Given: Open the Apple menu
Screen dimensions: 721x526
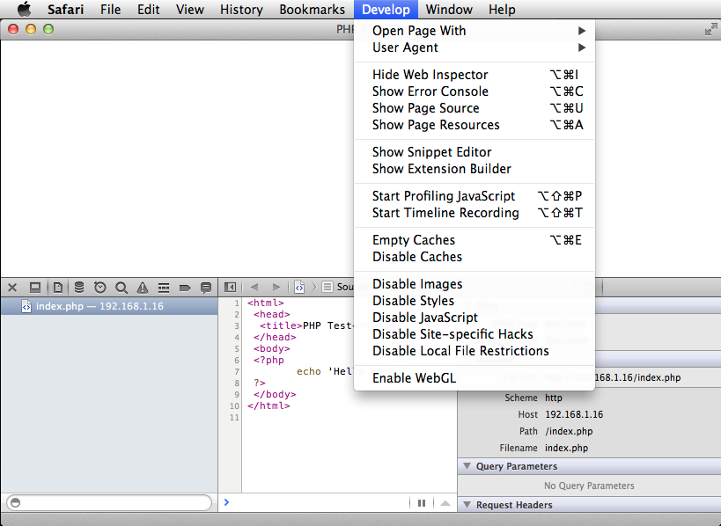Looking at the screenshot, I should [x=24, y=9].
